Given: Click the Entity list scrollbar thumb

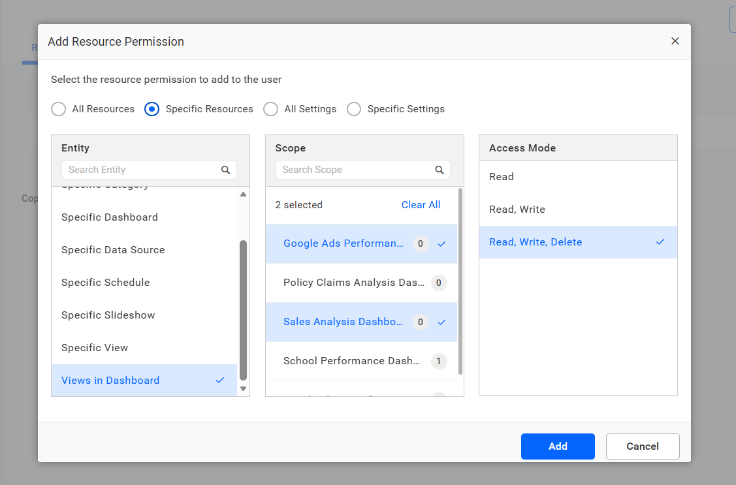Looking at the screenshot, I should point(243,310).
